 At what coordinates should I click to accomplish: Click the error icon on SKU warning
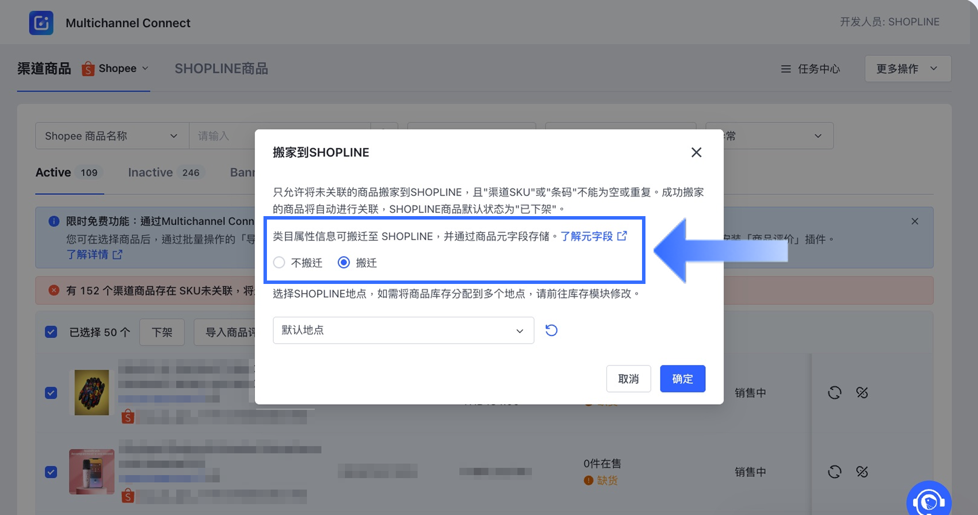(54, 290)
